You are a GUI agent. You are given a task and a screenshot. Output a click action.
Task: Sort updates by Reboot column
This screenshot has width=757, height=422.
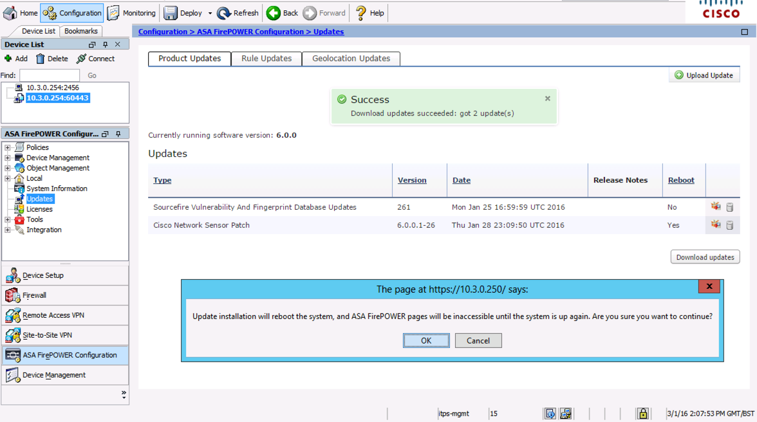coord(681,180)
